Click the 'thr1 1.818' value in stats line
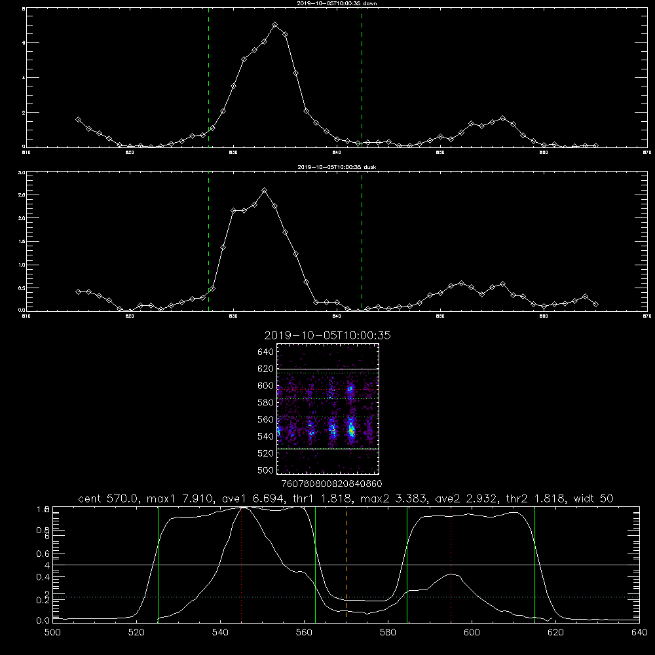655x655 pixels. (x=322, y=498)
